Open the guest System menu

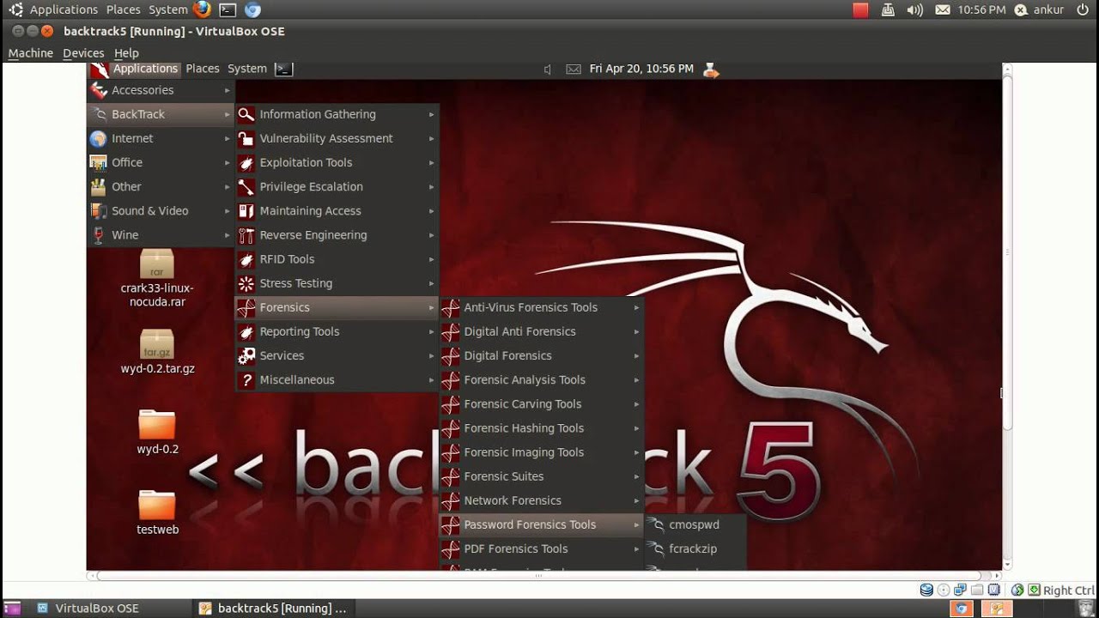[x=247, y=69]
